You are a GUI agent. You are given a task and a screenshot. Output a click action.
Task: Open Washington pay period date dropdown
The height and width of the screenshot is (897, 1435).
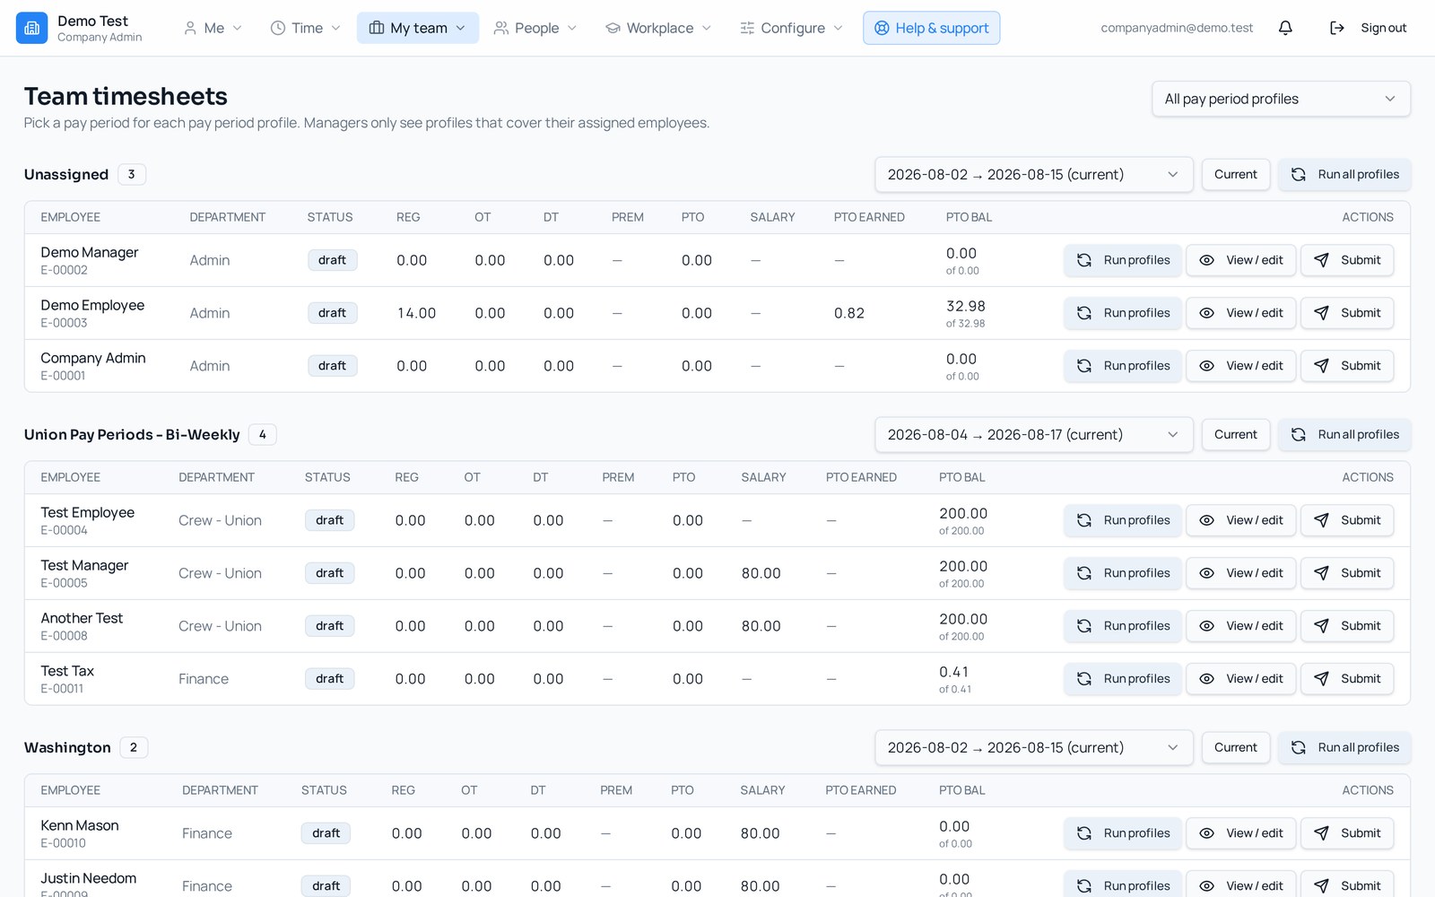click(x=1034, y=747)
